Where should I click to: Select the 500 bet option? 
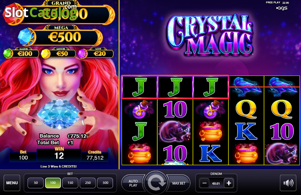click(x=105, y=183)
